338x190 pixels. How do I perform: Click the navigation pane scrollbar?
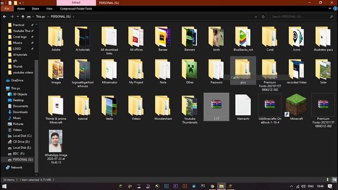36,116
